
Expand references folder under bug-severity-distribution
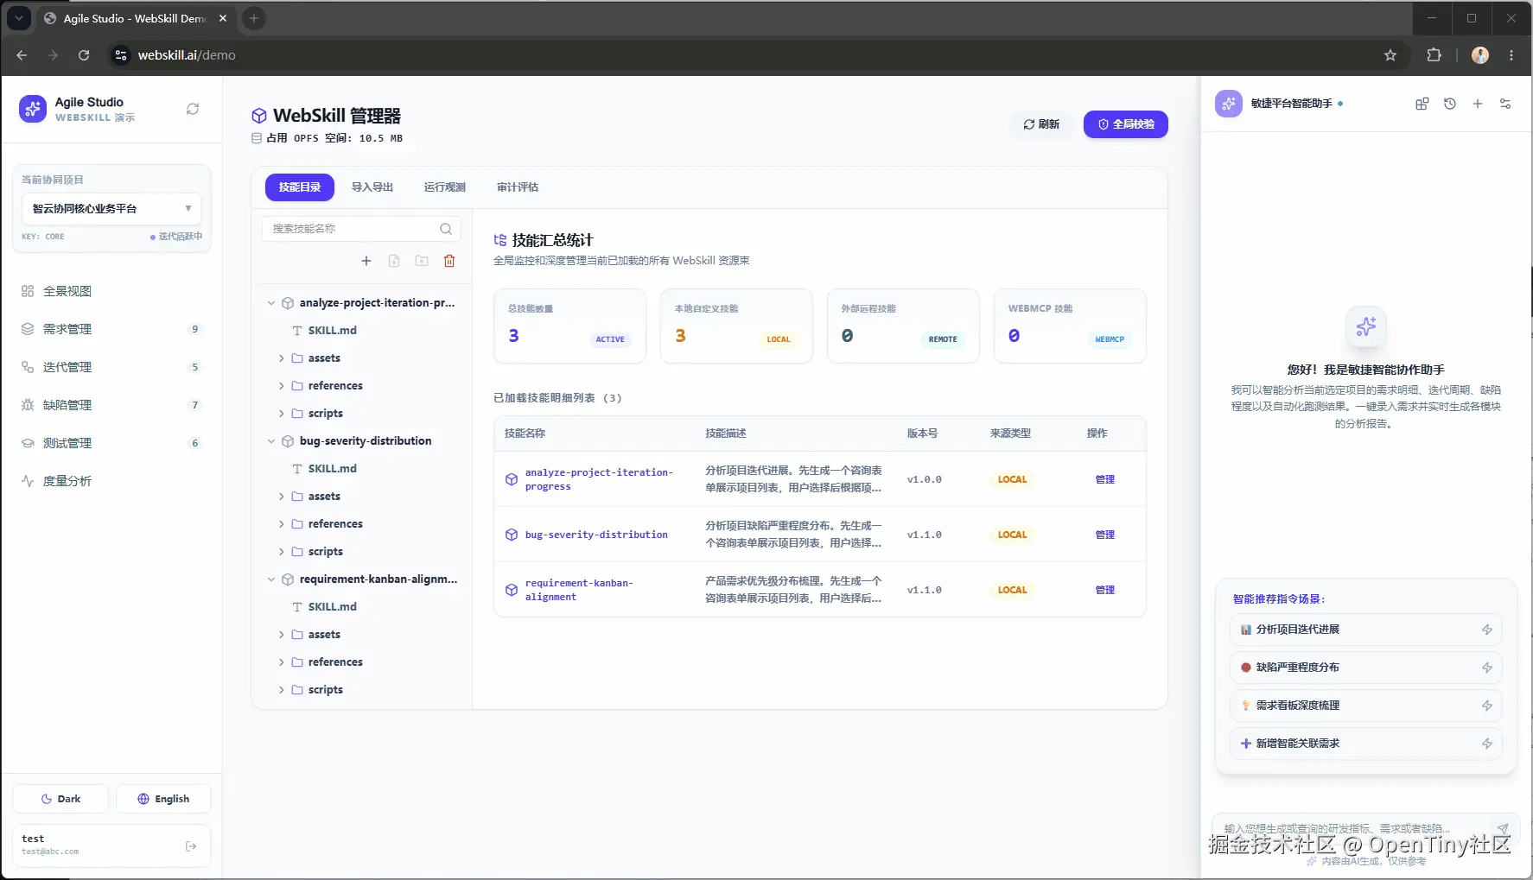(x=282, y=524)
